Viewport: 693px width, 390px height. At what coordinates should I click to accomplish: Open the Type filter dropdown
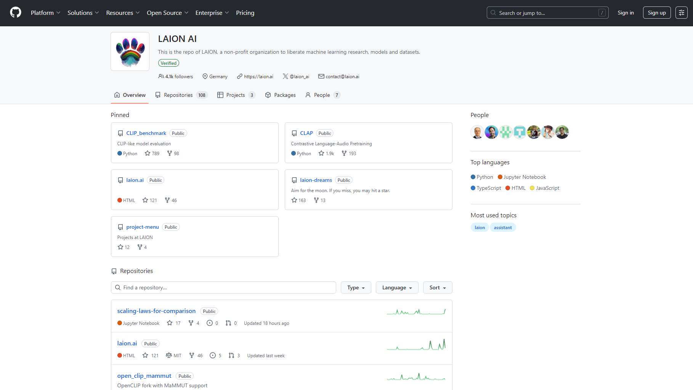(356, 287)
